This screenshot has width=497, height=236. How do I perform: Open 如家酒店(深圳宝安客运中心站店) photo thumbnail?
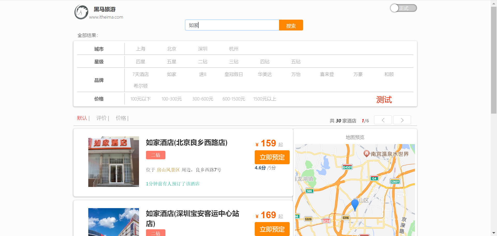(114, 222)
